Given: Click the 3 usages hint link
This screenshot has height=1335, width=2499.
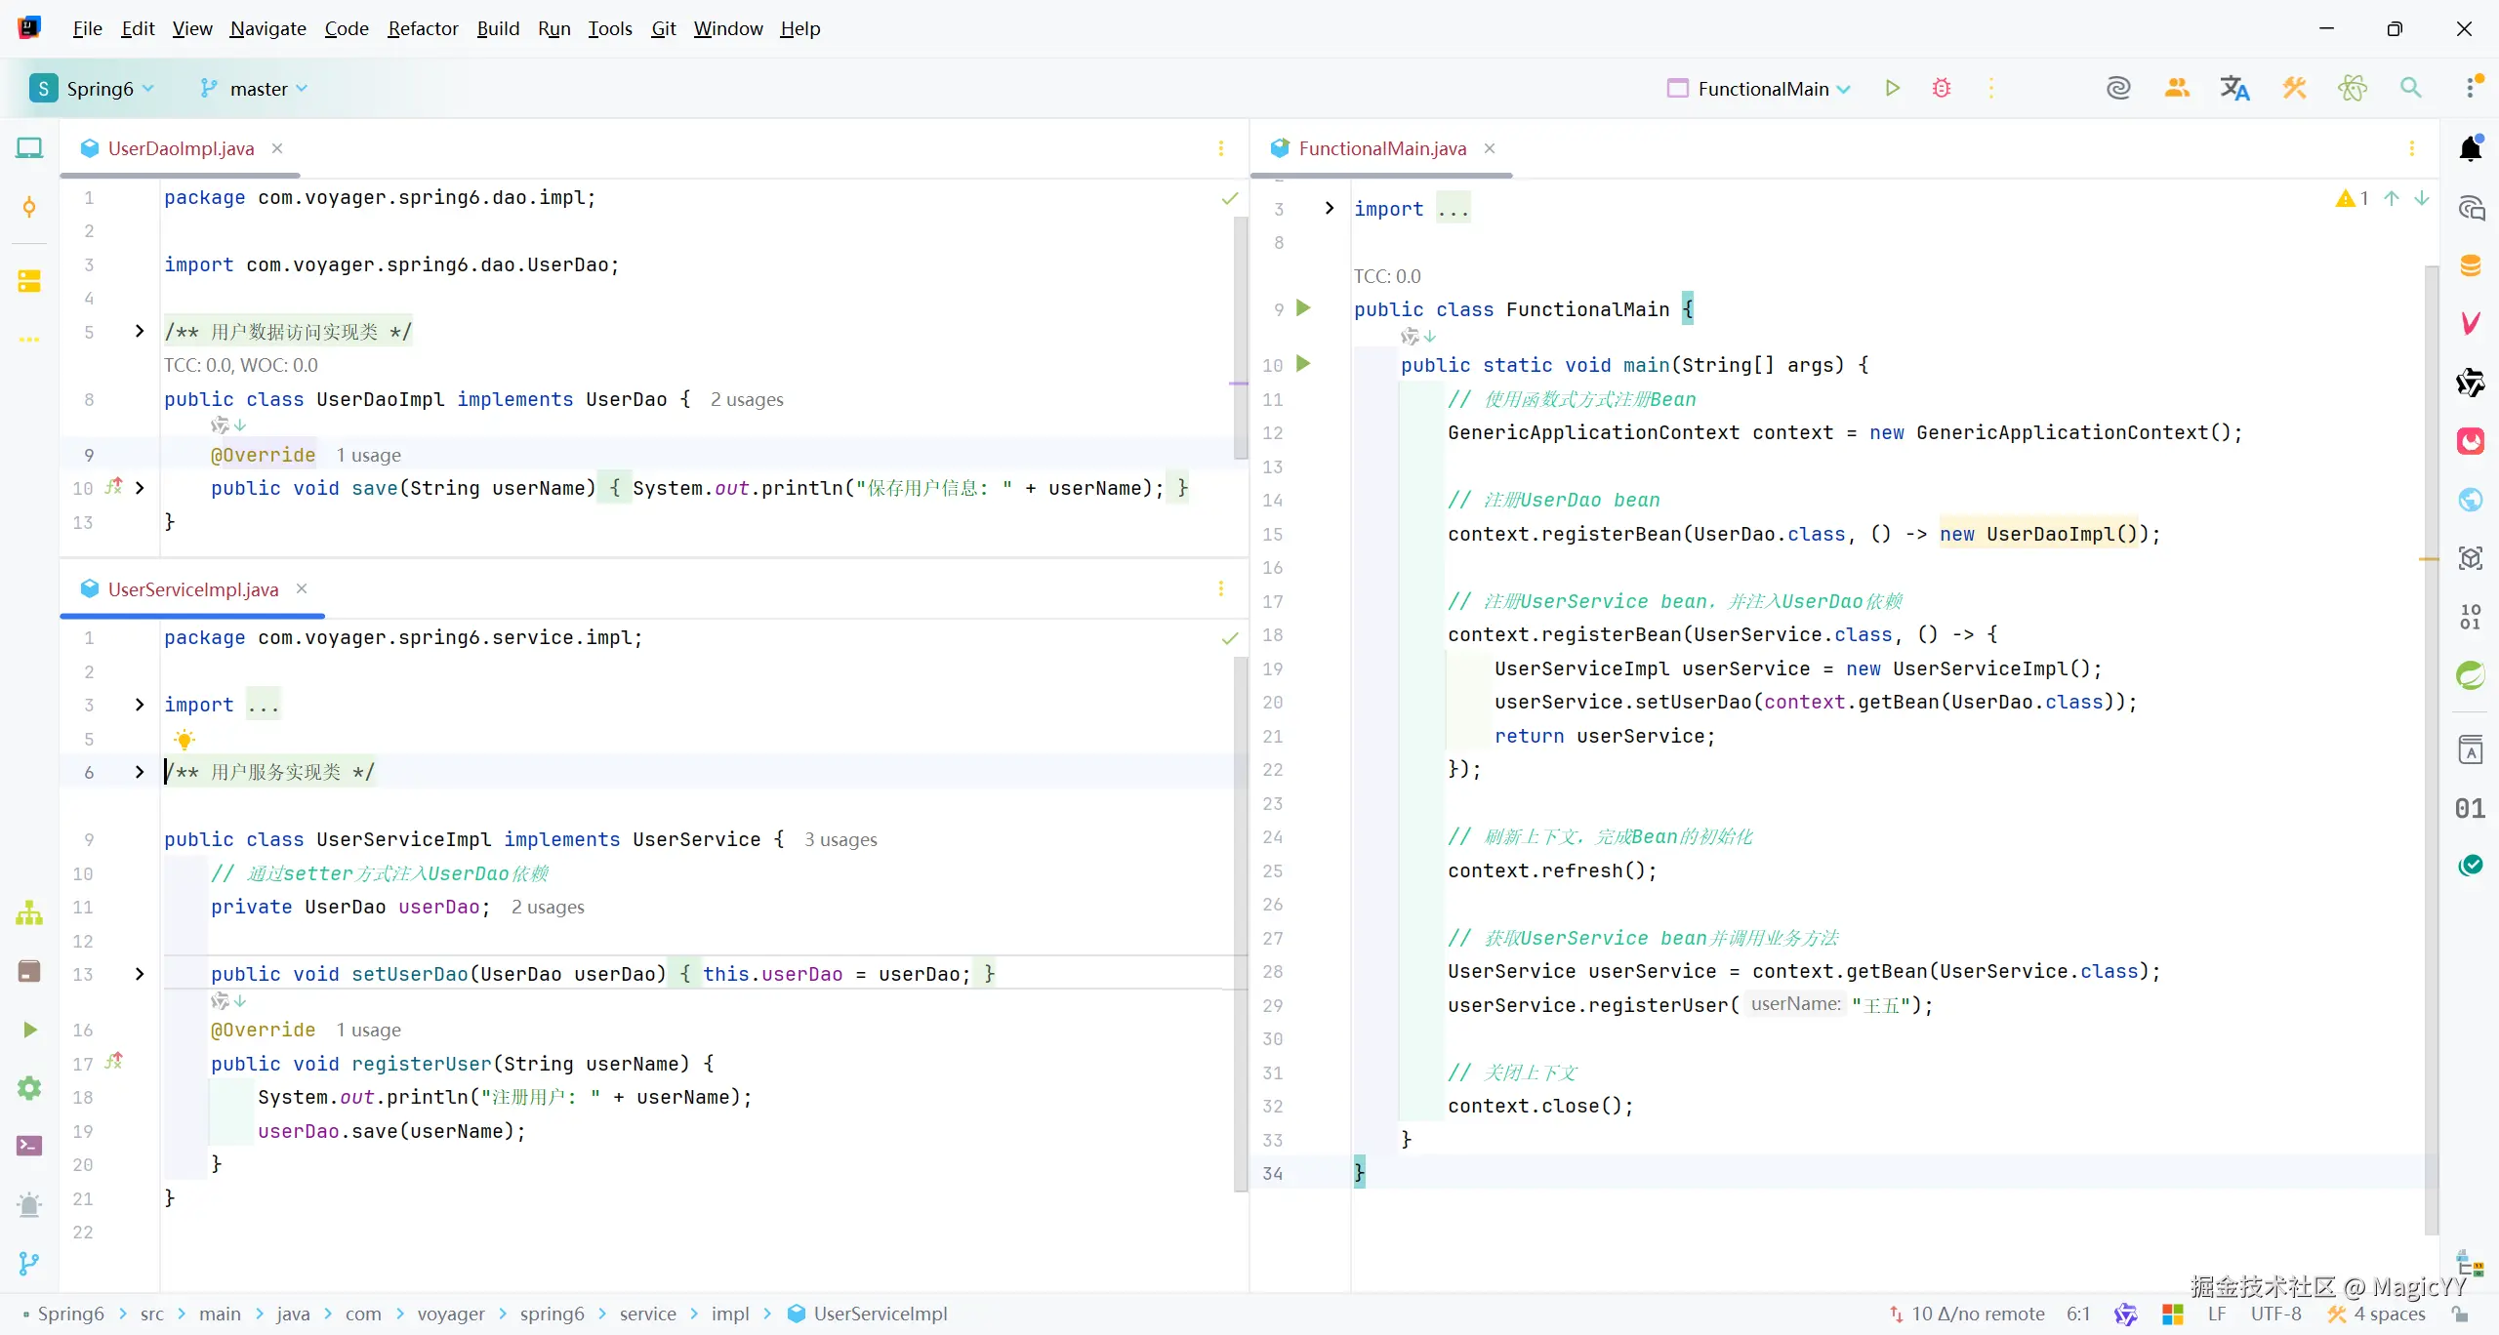Looking at the screenshot, I should tap(840, 839).
